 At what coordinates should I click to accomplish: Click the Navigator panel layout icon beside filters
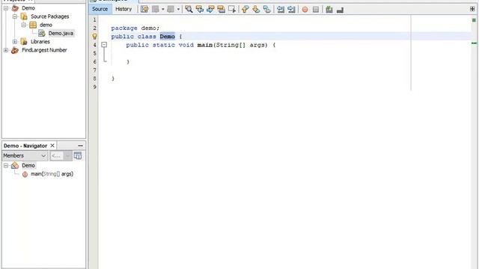78,155
